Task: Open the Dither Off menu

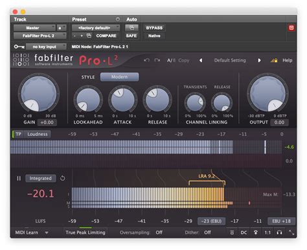Action: 207,233
